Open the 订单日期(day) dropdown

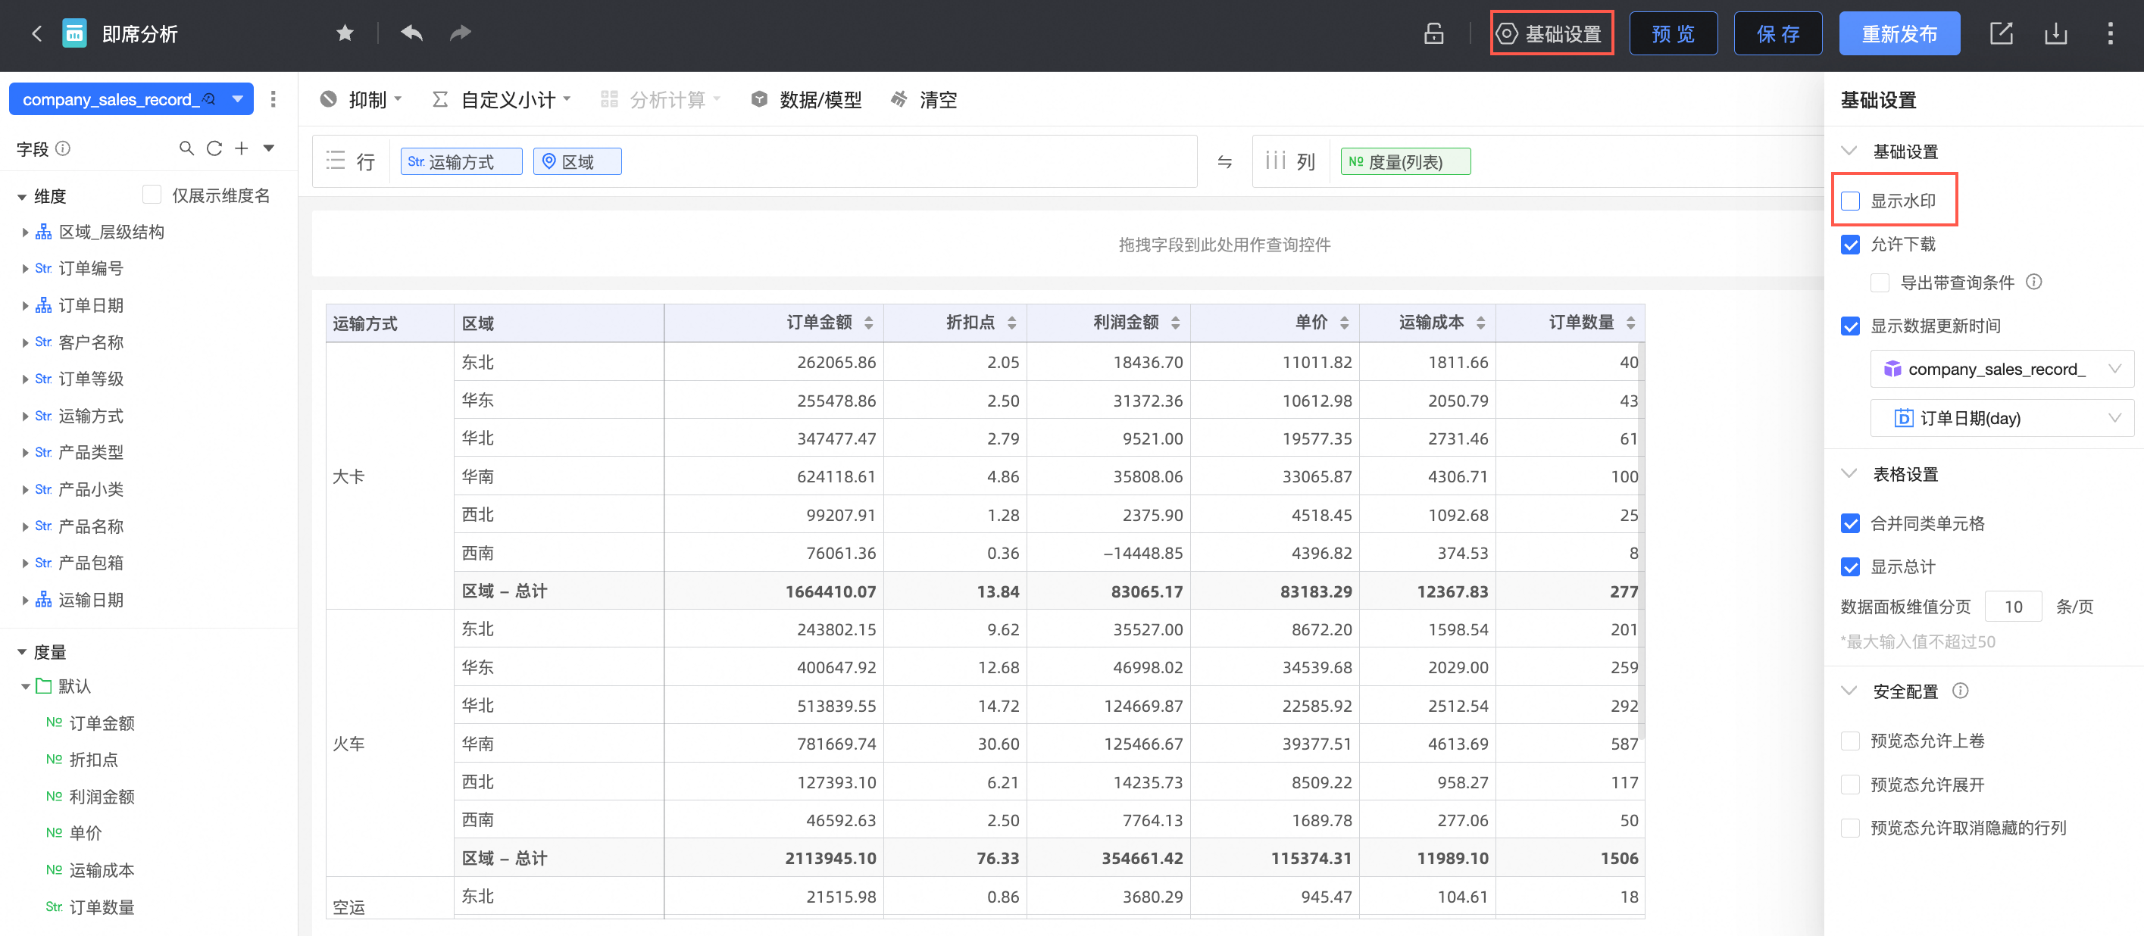tap(2002, 418)
